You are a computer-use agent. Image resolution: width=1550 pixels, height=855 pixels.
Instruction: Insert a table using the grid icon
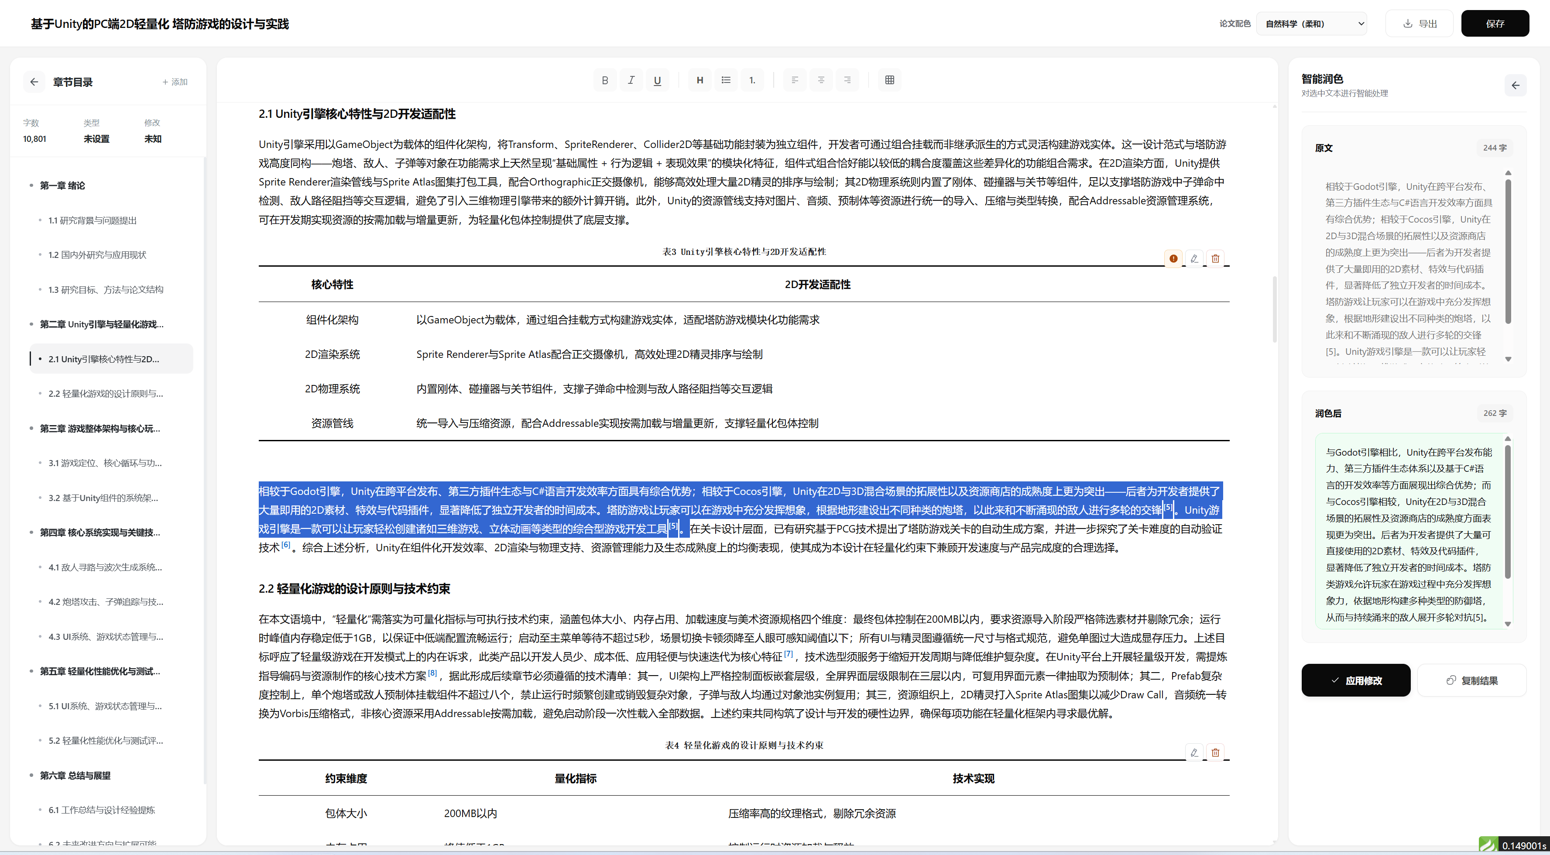click(x=890, y=80)
